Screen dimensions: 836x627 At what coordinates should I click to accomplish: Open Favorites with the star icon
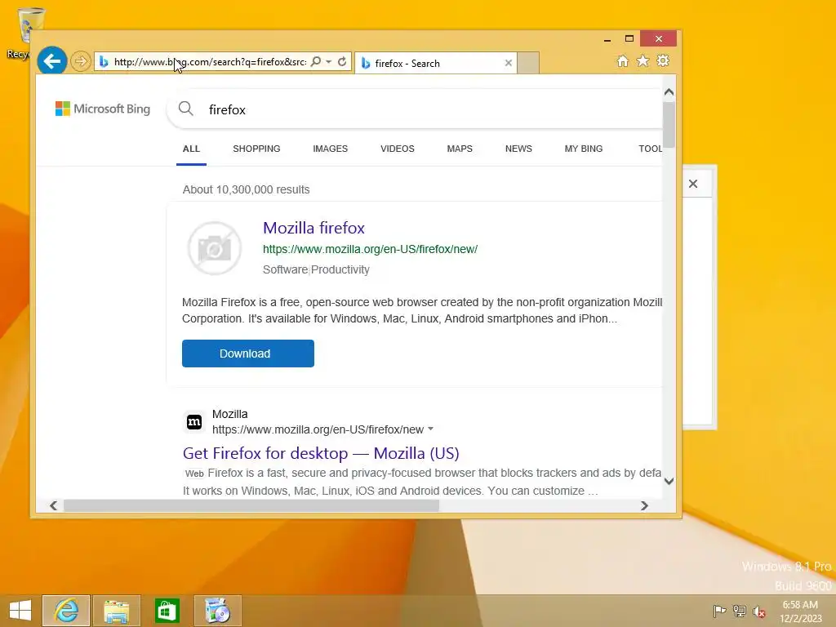pos(643,60)
